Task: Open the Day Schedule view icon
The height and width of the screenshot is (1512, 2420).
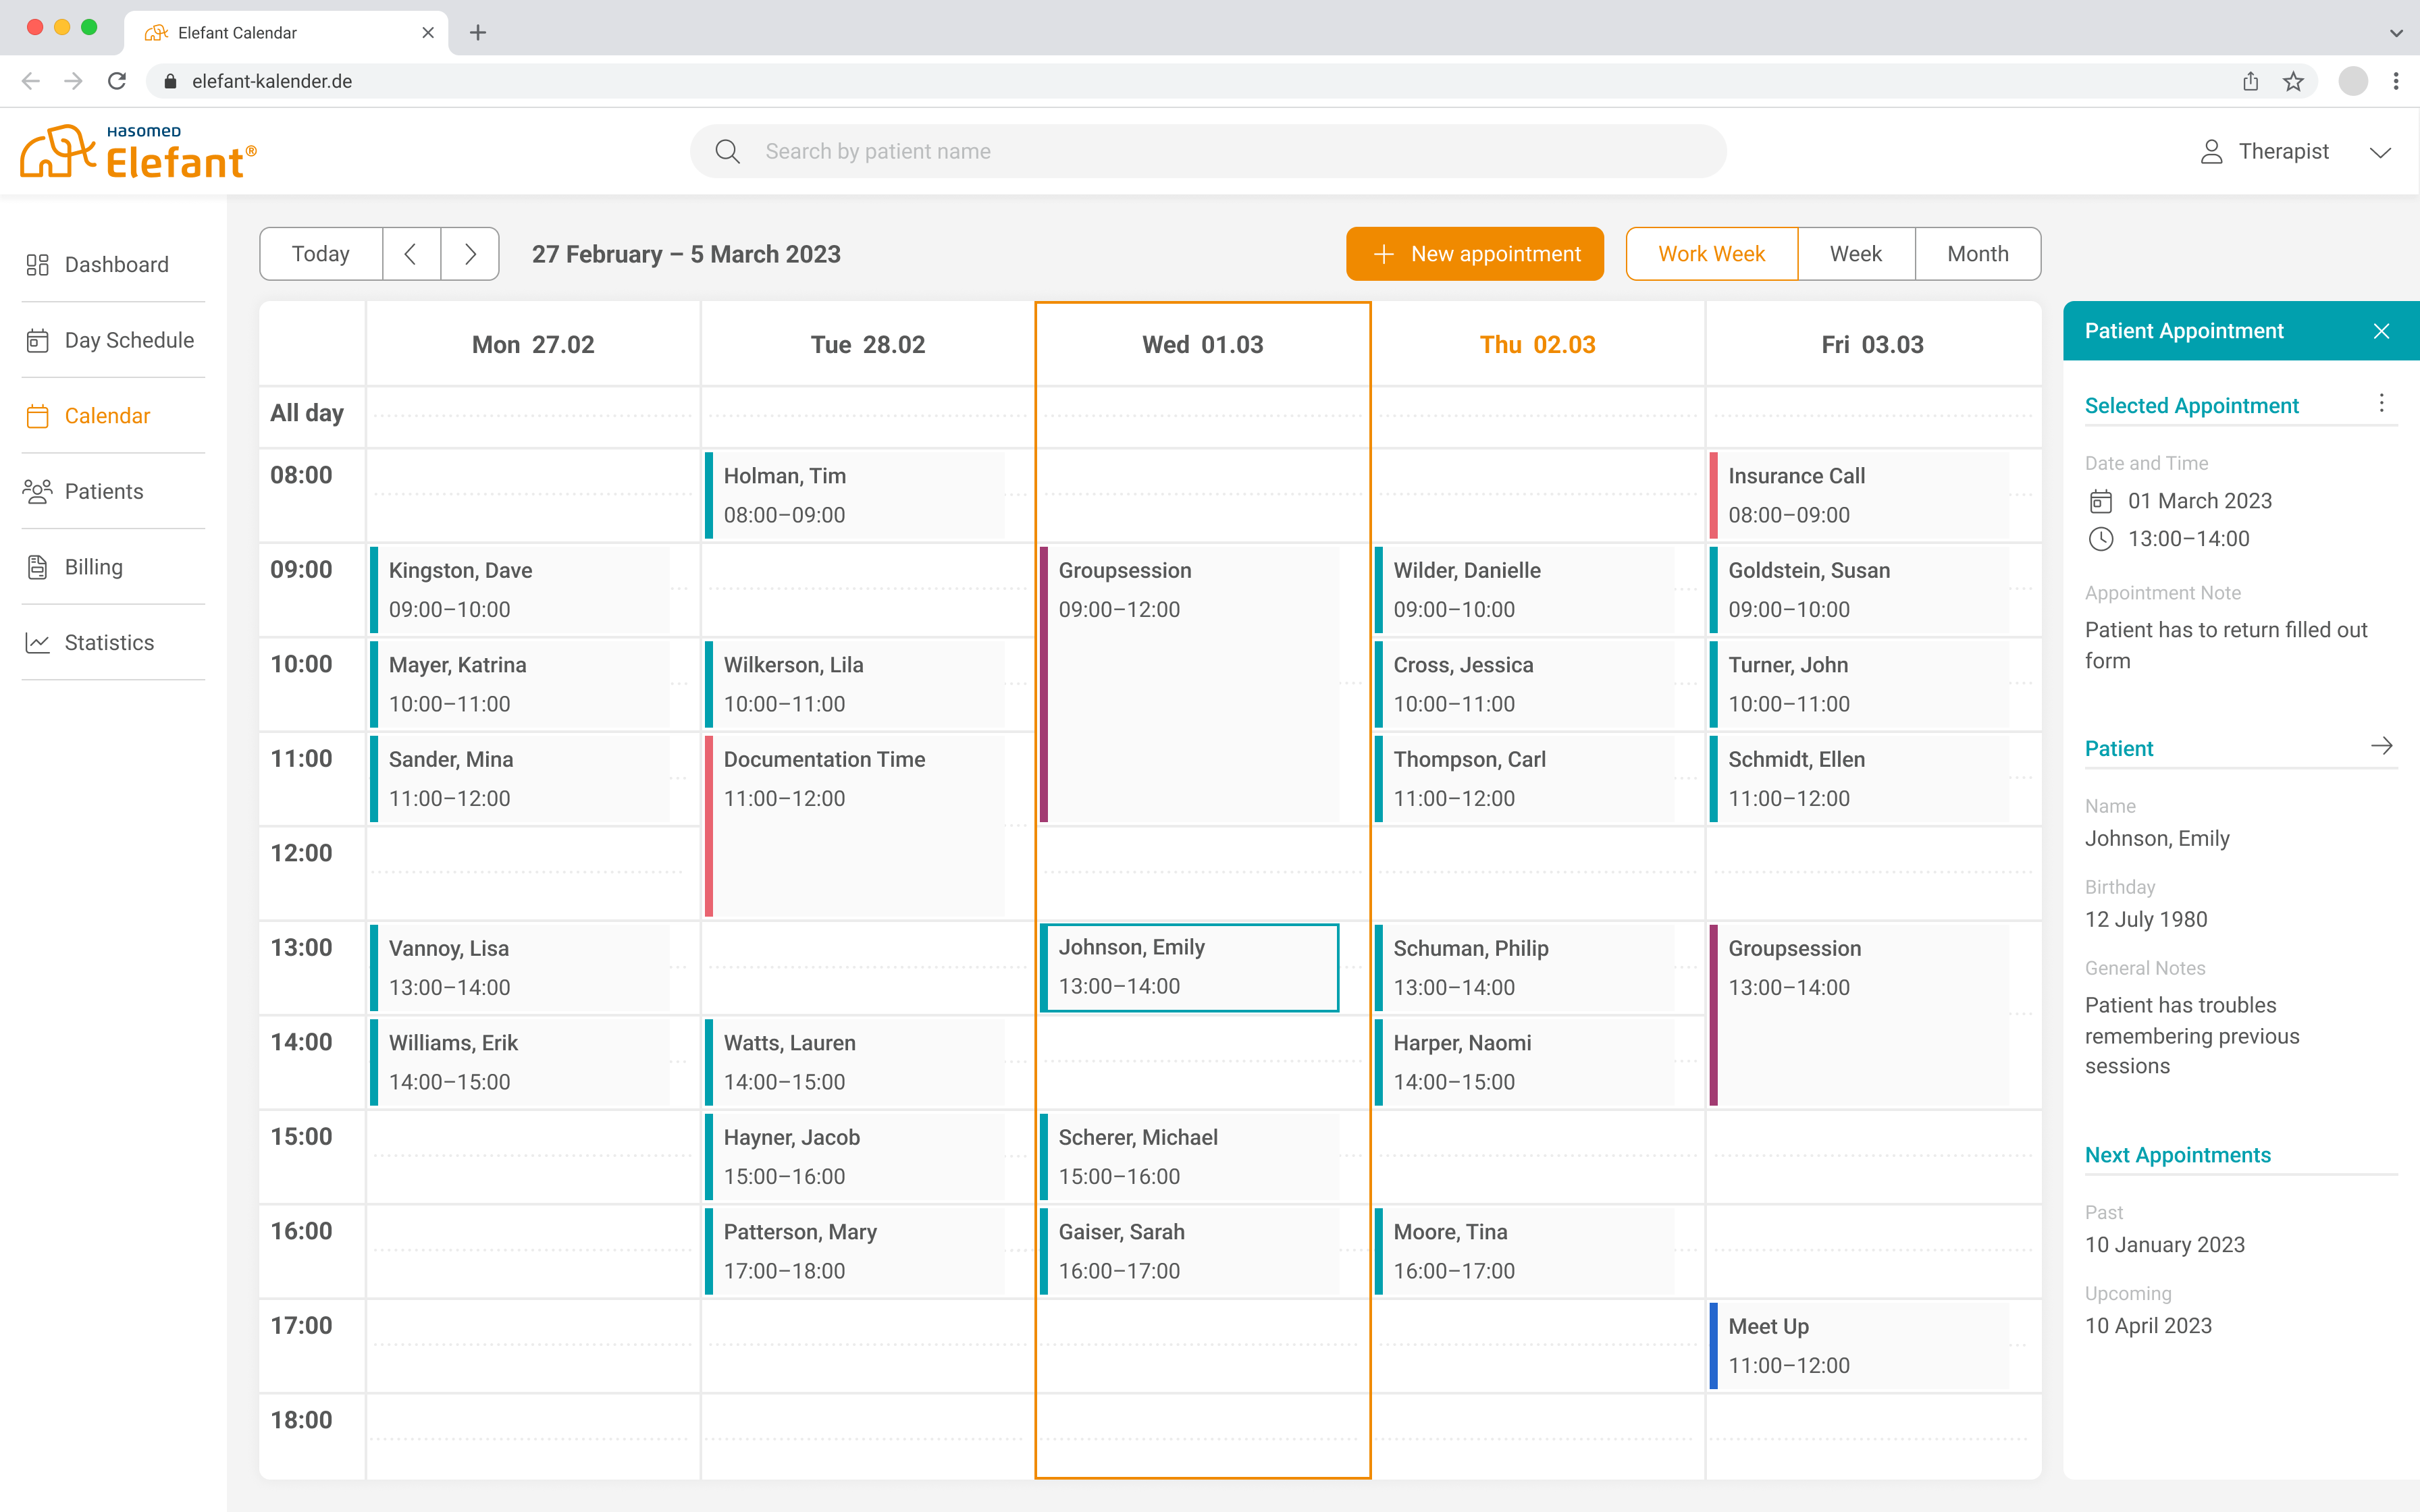Action: pos(37,341)
